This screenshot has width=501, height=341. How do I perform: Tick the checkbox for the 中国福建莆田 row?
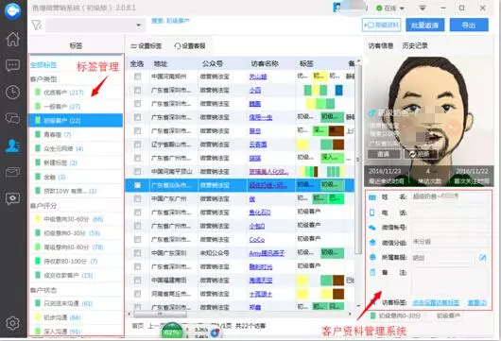click(137, 280)
